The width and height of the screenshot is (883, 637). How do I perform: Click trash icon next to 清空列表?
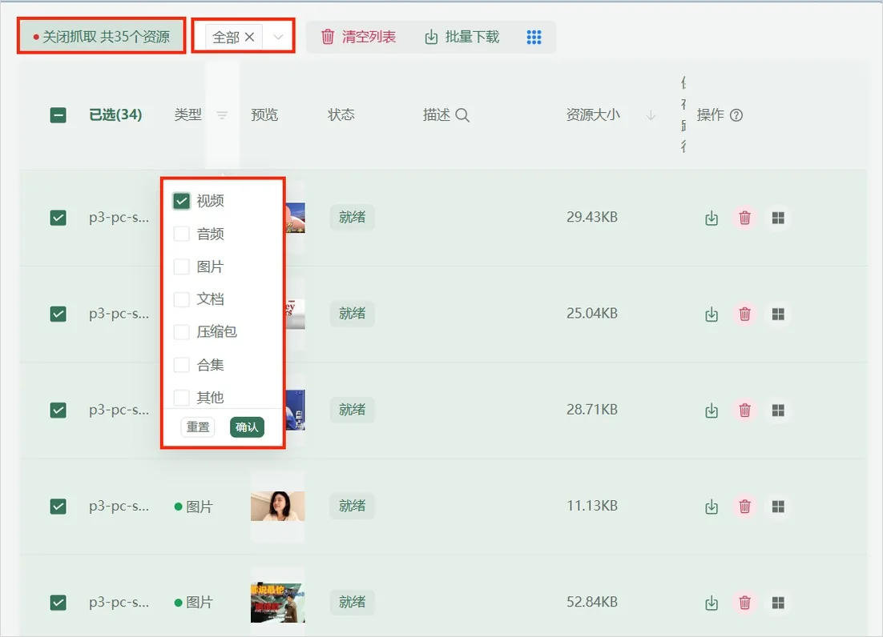(327, 37)
